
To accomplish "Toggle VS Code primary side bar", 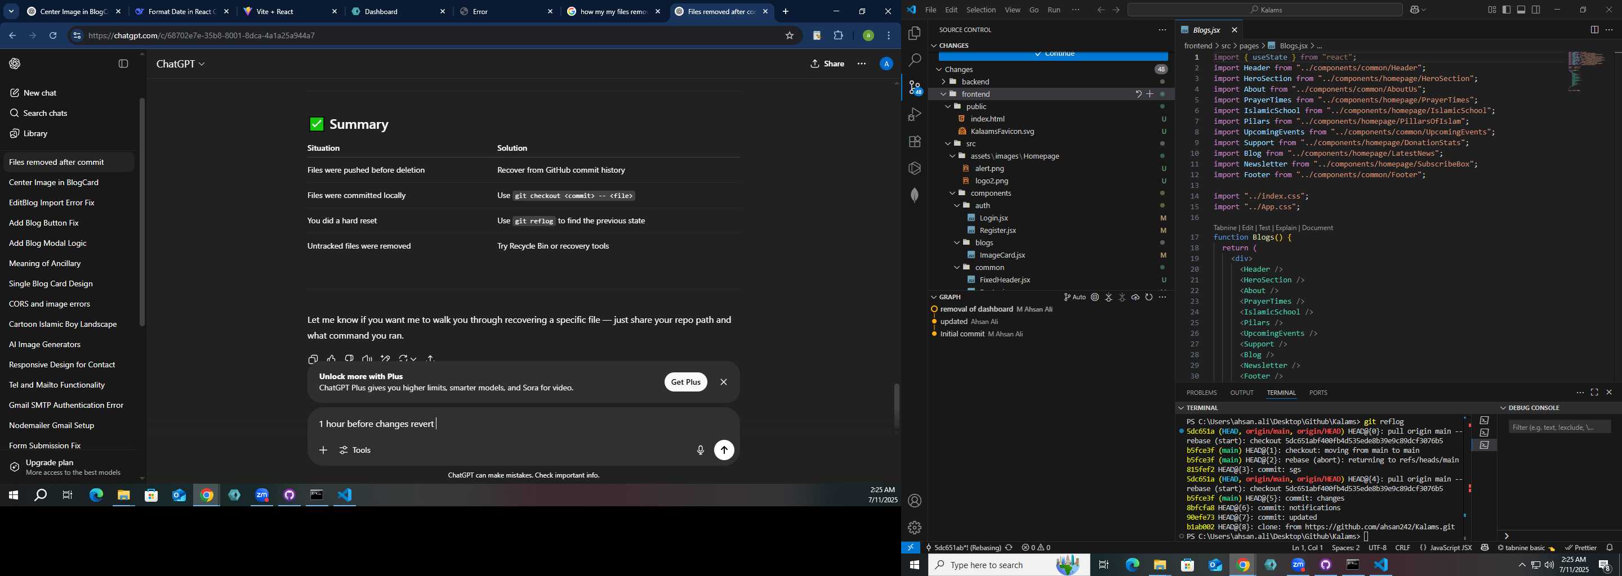I will (x=1506, y=10).
